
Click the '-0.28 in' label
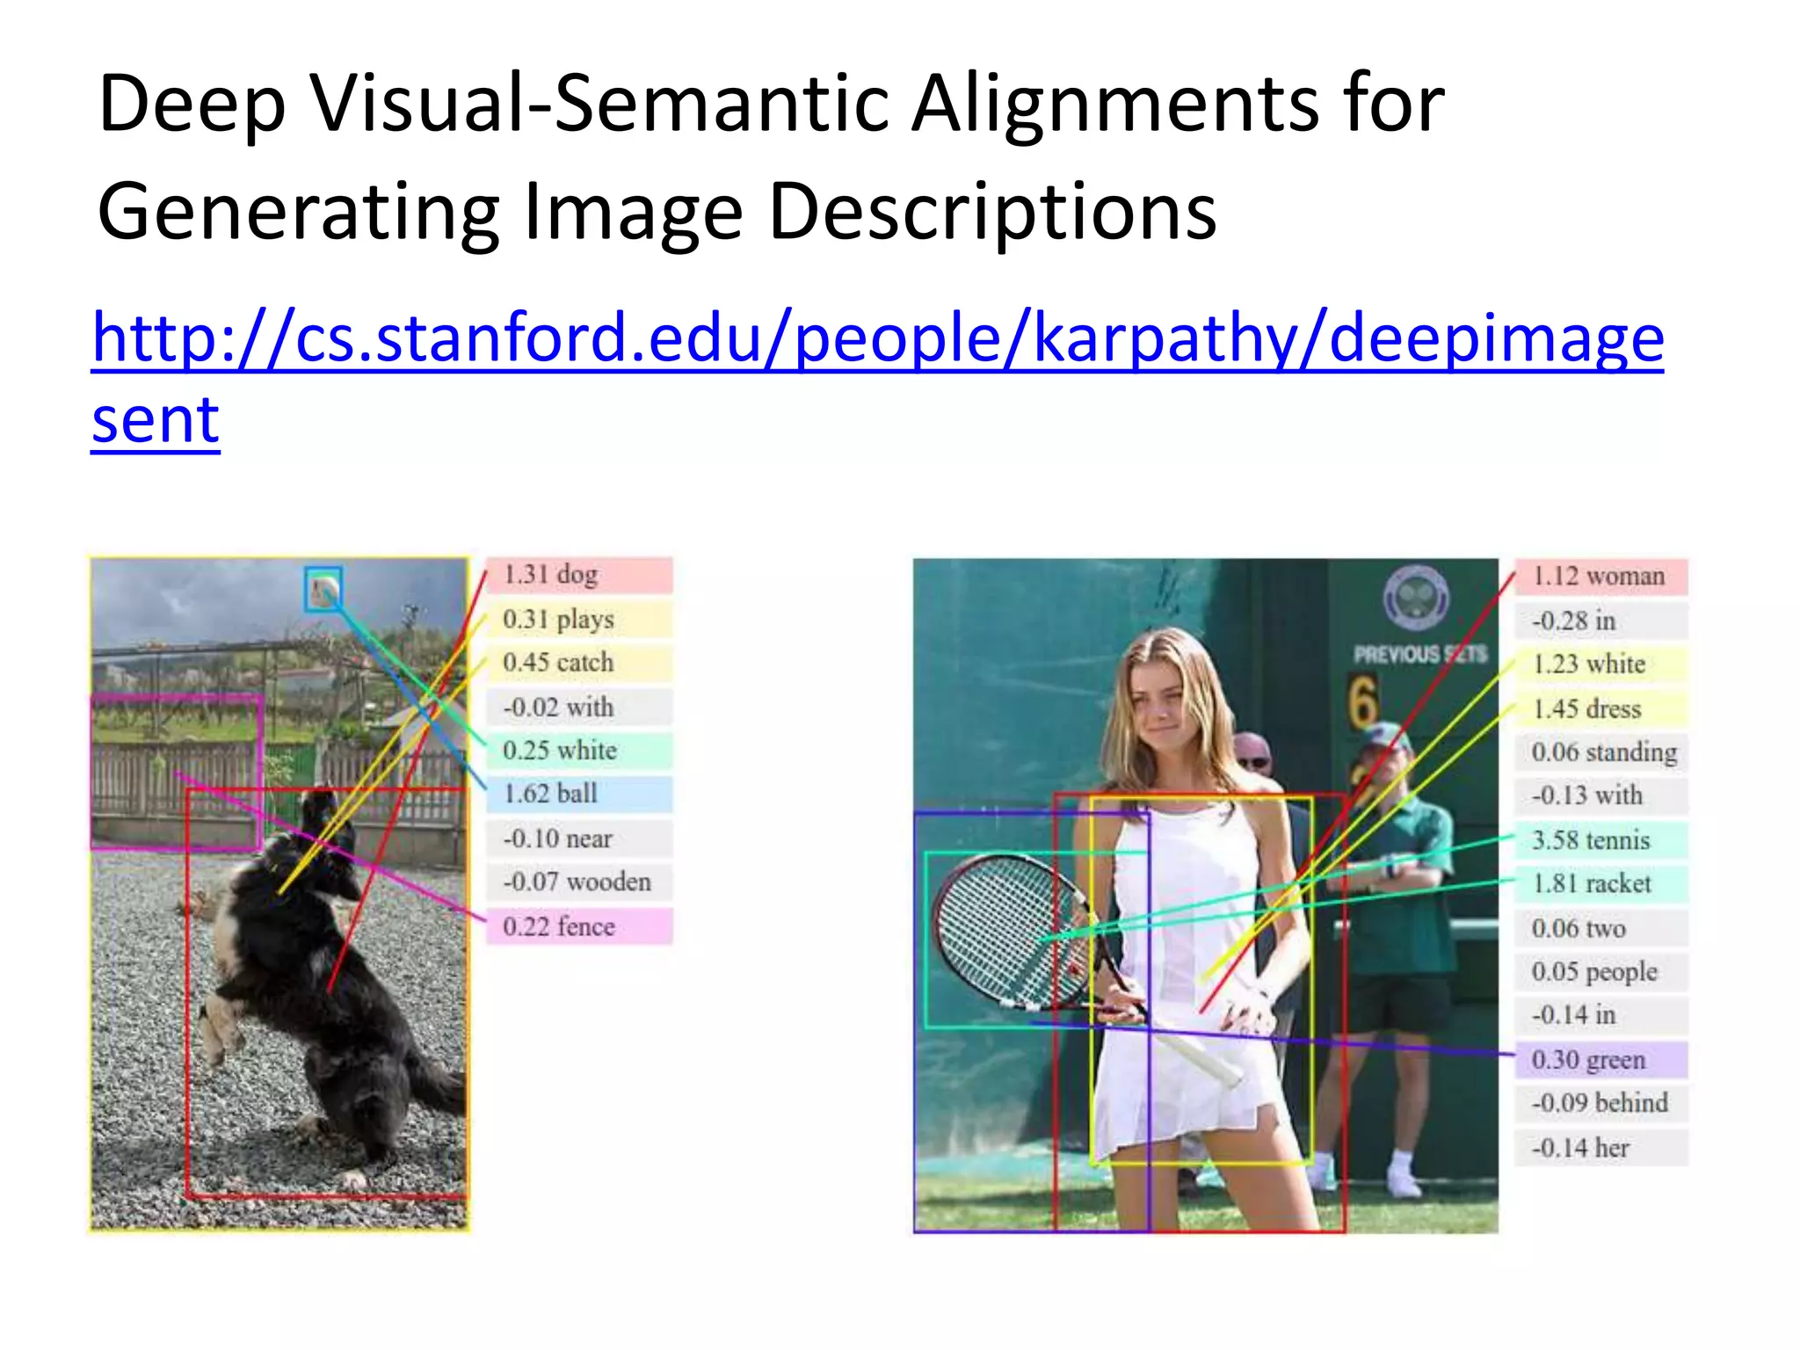pyautogui.click(x=1601, y=621)
